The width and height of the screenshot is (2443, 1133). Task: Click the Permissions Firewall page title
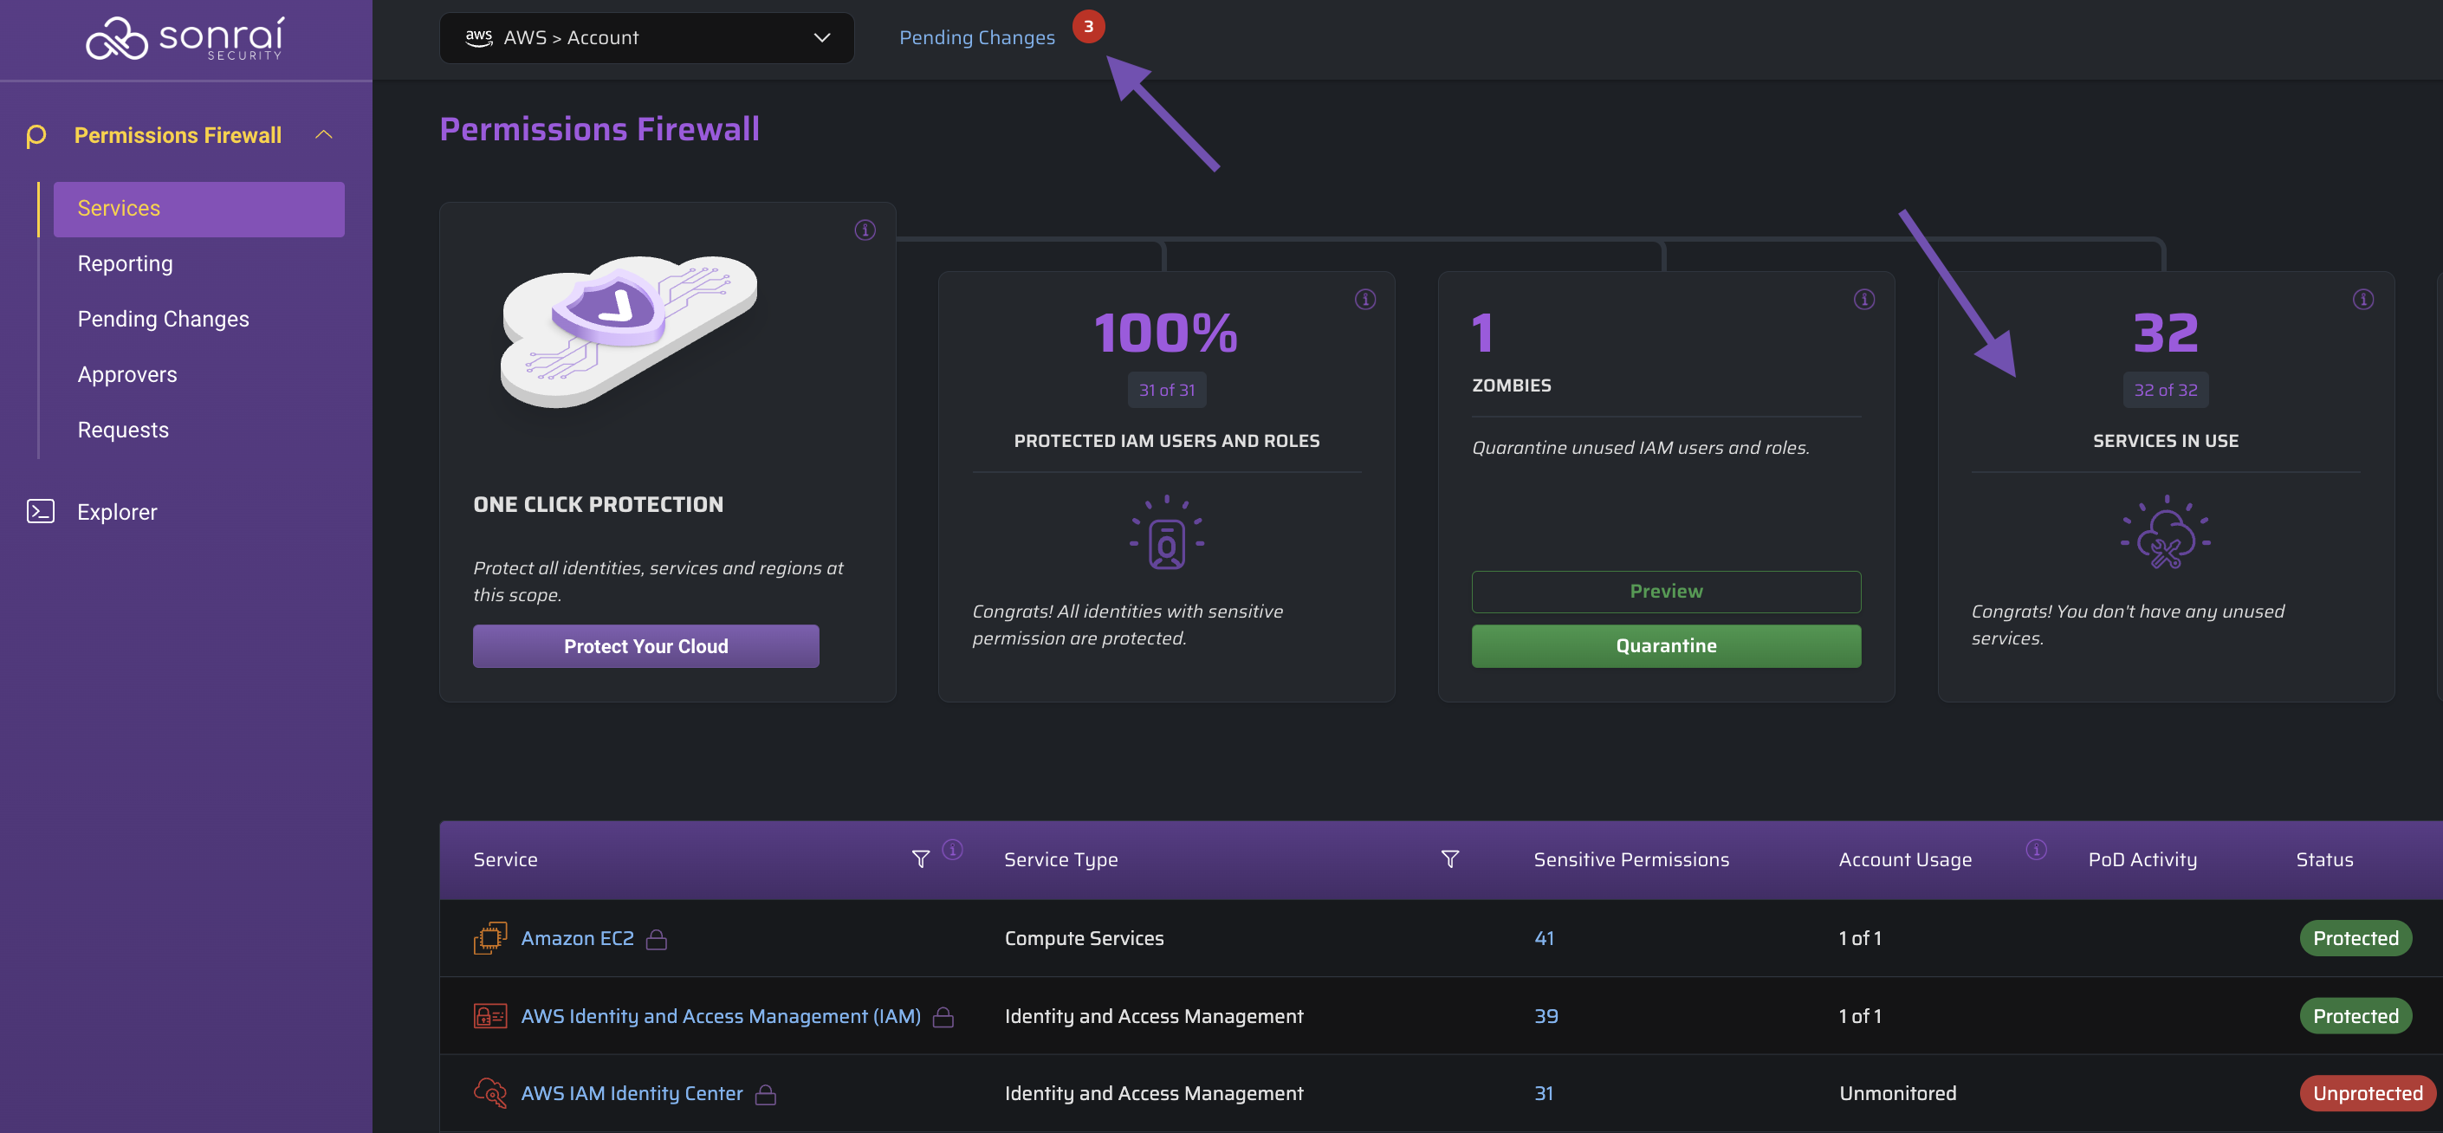click(599, 128)
